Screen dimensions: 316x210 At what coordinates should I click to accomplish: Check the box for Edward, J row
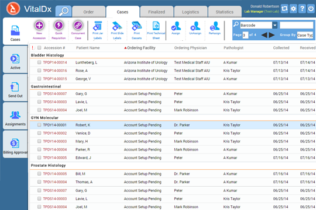tap(39, 157)
